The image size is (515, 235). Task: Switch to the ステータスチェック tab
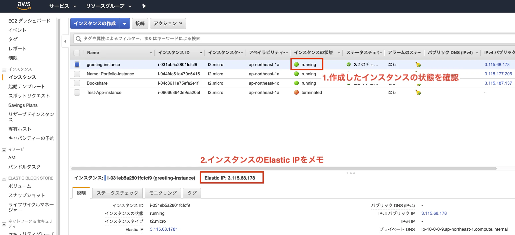117,193
